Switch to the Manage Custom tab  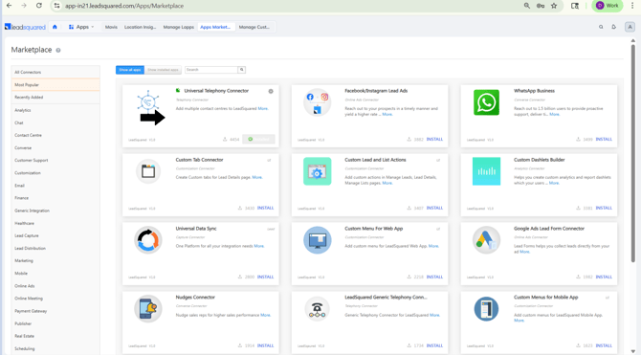pyautogui.click(x=254, y=27)
